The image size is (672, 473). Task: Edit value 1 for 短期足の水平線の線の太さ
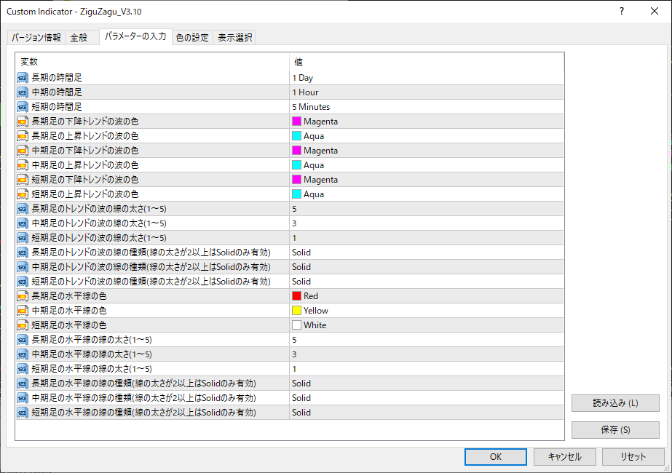pos(427,370)
